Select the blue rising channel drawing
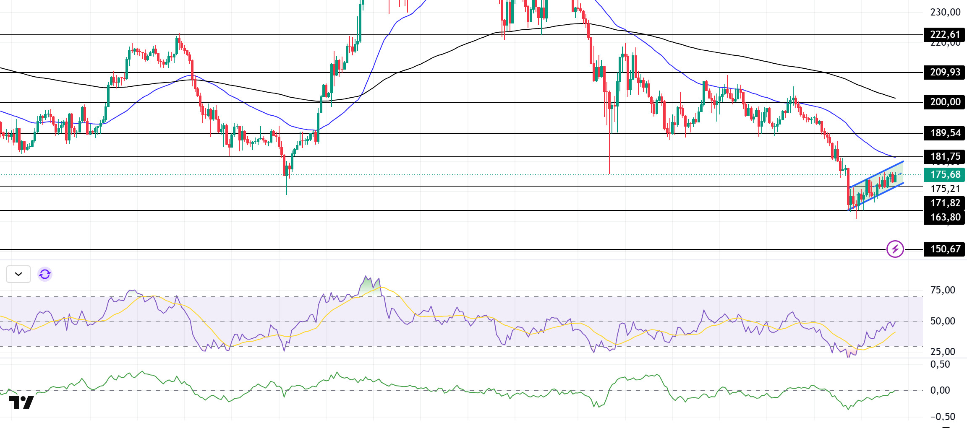Image resolution: width=967 pixels, height=428 pixels. (x=876, y=186)
